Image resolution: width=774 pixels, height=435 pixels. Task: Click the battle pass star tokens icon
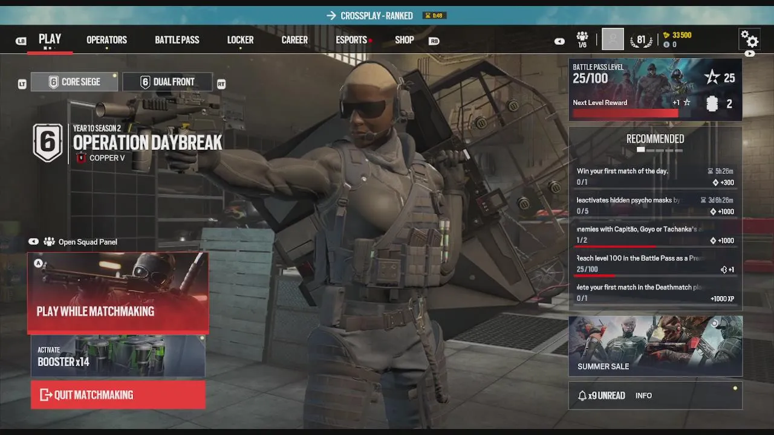coord(712,77)
